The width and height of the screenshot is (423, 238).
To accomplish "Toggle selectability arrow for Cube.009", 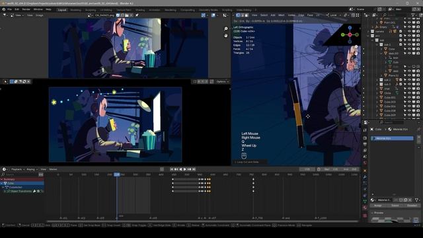I will pos(405,115).
